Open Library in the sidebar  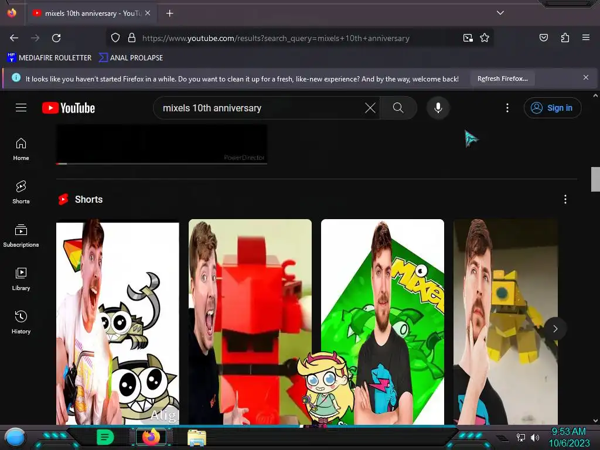tap(21, 279)
